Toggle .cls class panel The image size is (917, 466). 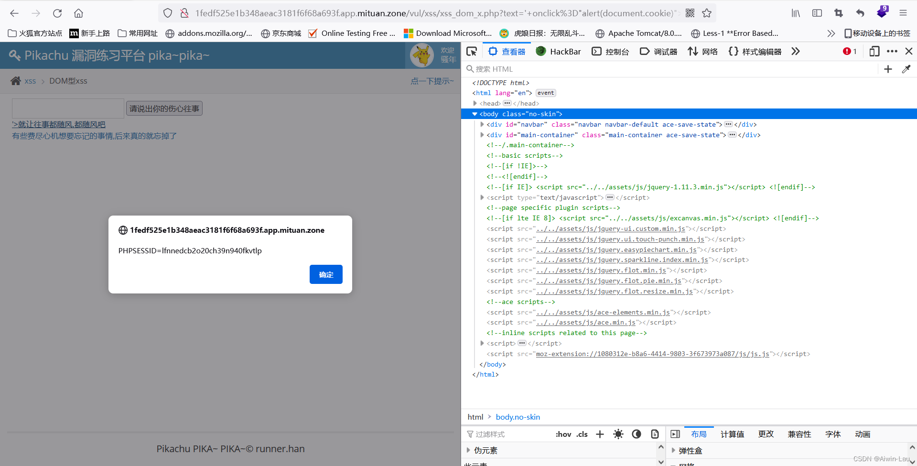click(582, 434)
